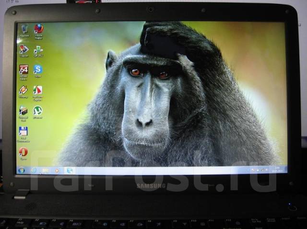Select the Winamp desktop shortcut

(x=23, y=91)
